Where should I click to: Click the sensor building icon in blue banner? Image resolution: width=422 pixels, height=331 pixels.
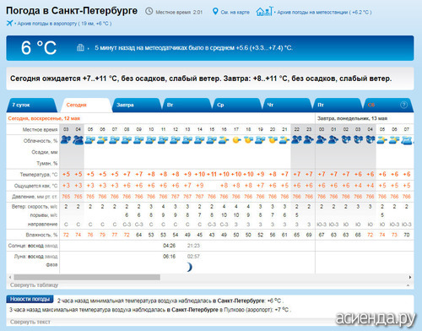[80, 47]
